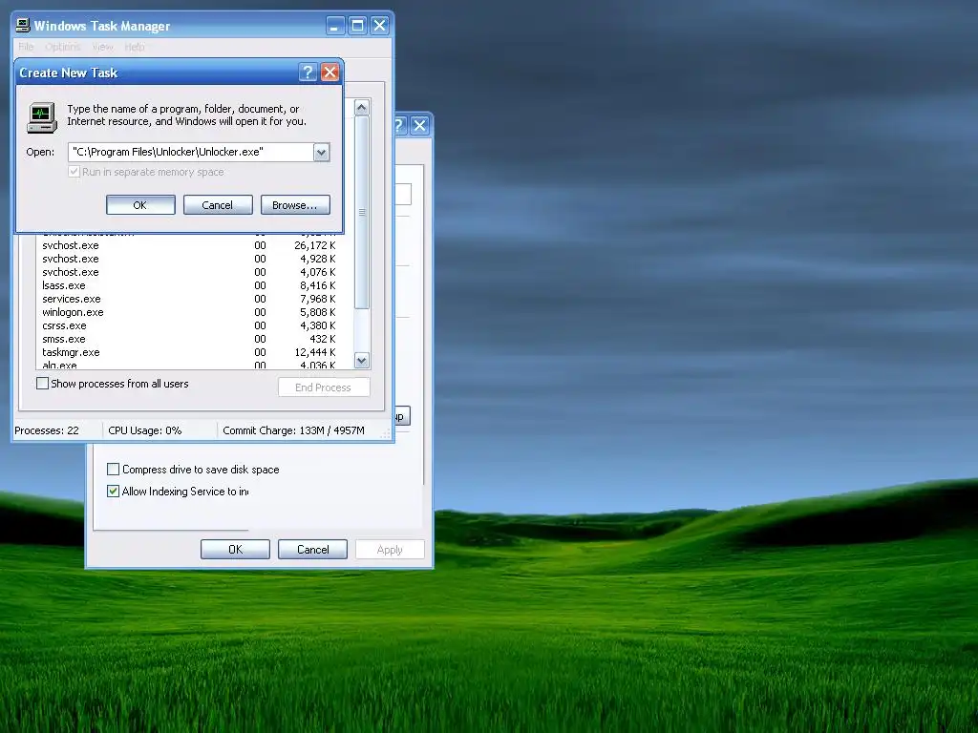Minimize the Windows Task Manager window
Image resolution: width=978 pixels, height=733 pixels.
tap(335, 26)
